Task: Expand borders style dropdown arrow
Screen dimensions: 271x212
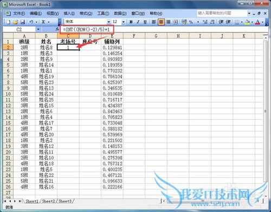Action: coord(242,22)
